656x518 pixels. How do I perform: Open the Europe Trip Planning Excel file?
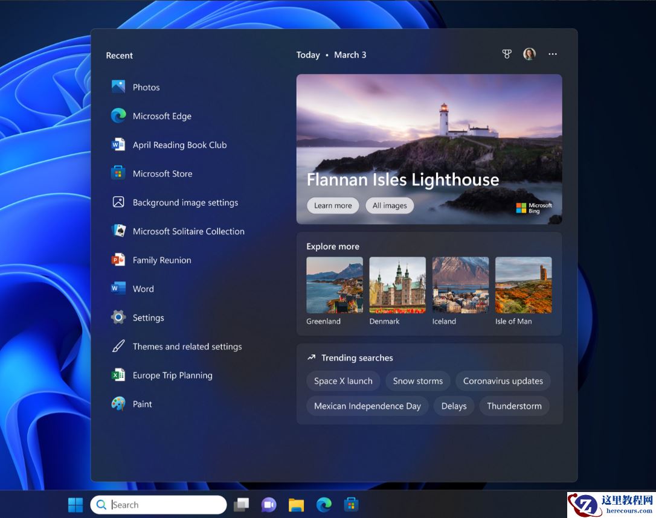click(172, 375)
